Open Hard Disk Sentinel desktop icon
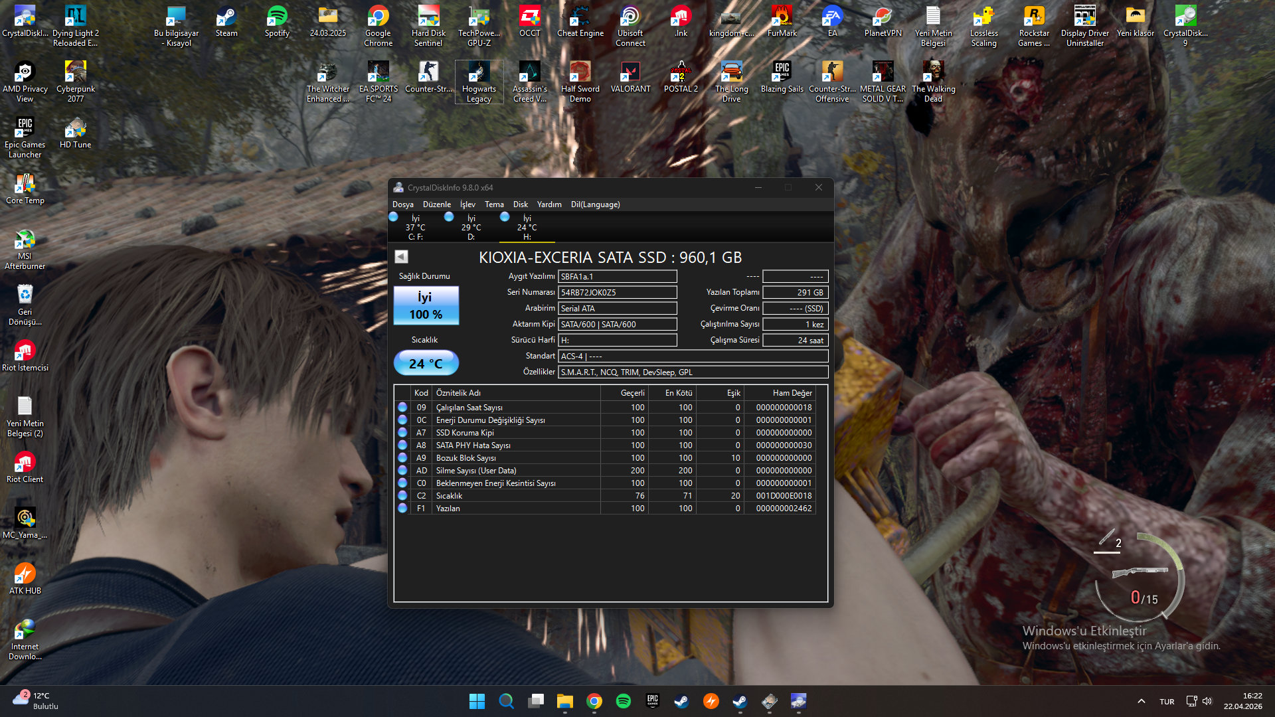This screenshot has width=1275, height=717. [428, 27]
